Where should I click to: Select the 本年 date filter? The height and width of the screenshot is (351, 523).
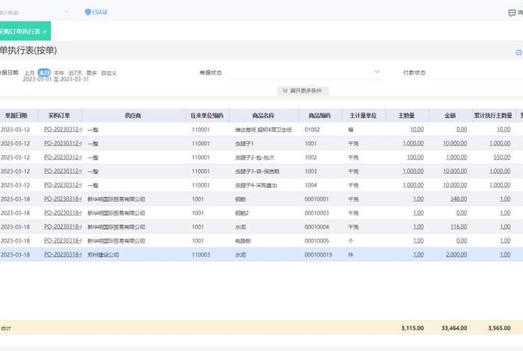(59, 72)
